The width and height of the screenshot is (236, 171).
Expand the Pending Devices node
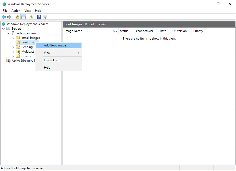(13, 47)
